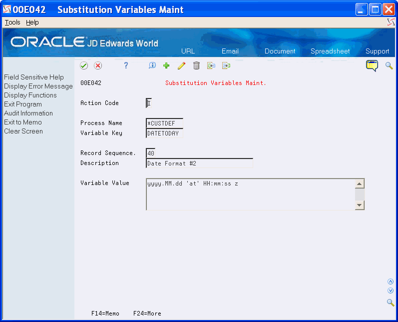Click the magnifier icon in toolbar
This screenshot has width=398, height=322.
click(x=389, y=65)
